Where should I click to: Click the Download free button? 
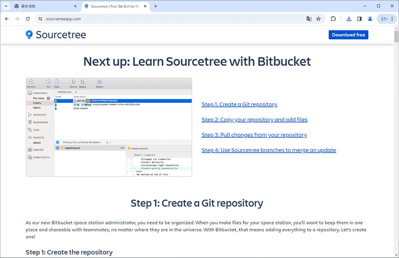click(348, 35)
